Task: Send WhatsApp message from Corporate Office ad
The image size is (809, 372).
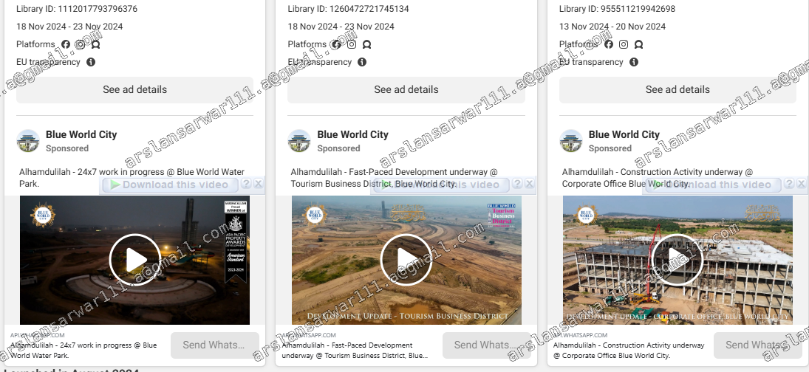Action: pos(757,345)
